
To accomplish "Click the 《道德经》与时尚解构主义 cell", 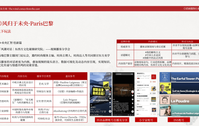I will [x=22, y=101].
